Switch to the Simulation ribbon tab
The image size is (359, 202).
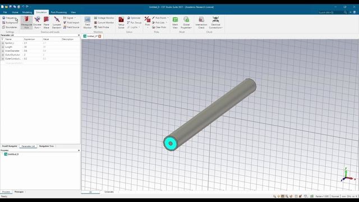click(x=42, y=12)
